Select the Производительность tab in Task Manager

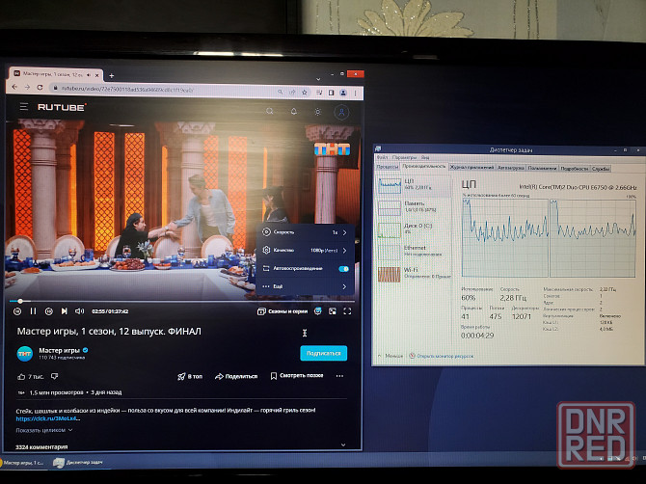[424, 166]
